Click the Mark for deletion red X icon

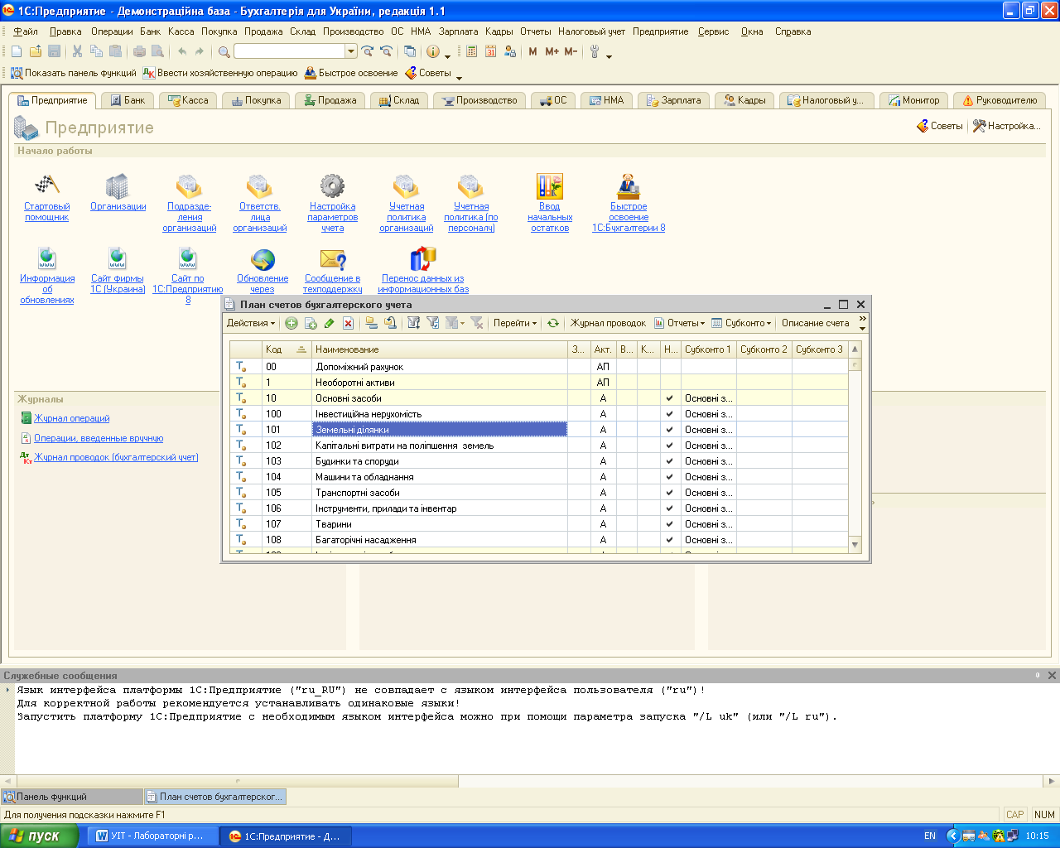349,323
